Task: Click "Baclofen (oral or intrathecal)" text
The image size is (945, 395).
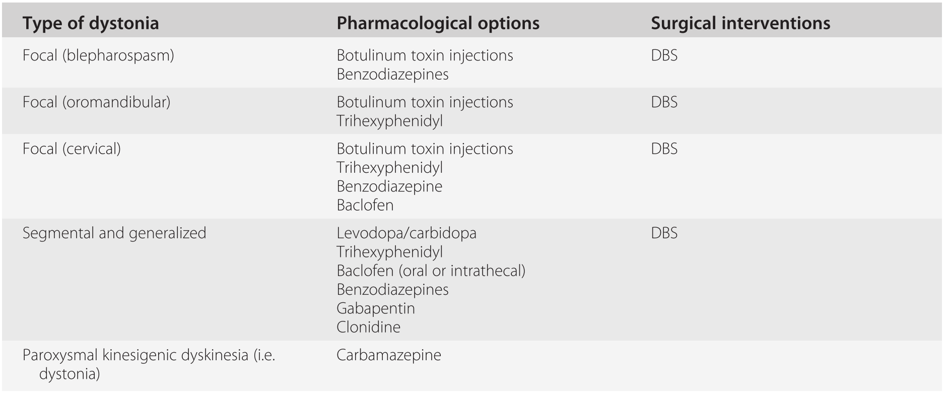Action: pos(431,271)
